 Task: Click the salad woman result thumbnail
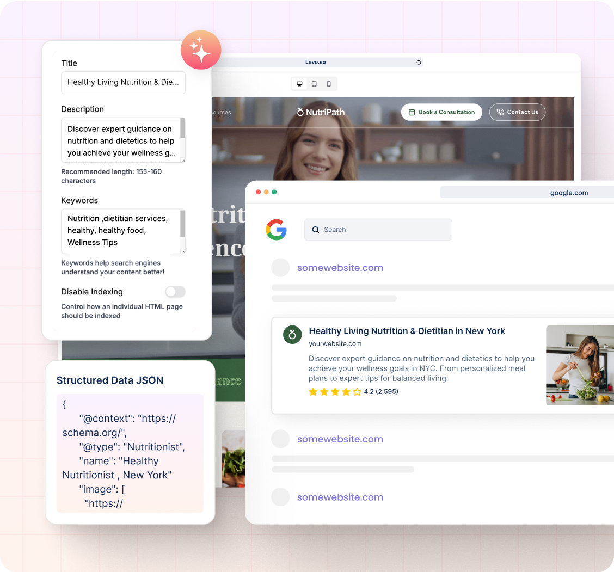(580, 365)
